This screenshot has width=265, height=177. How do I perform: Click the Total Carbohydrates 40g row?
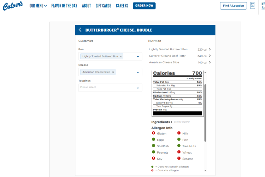[x=177, y=99]
